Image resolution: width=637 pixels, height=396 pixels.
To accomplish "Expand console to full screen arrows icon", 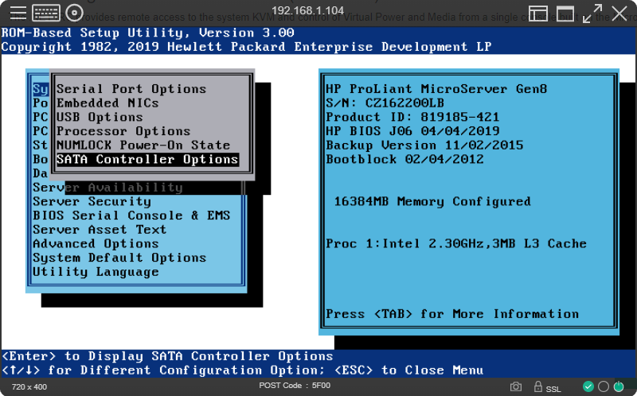I will pyautogui.click(x=592, y=14).
